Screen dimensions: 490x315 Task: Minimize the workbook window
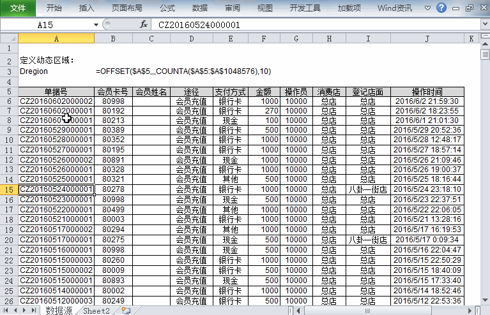pos(456,8)
